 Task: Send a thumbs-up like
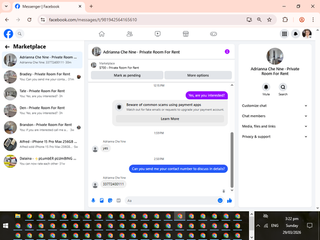230,200
